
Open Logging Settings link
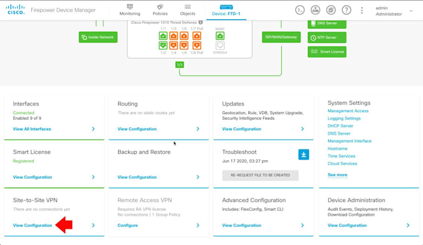pos(344,118)
